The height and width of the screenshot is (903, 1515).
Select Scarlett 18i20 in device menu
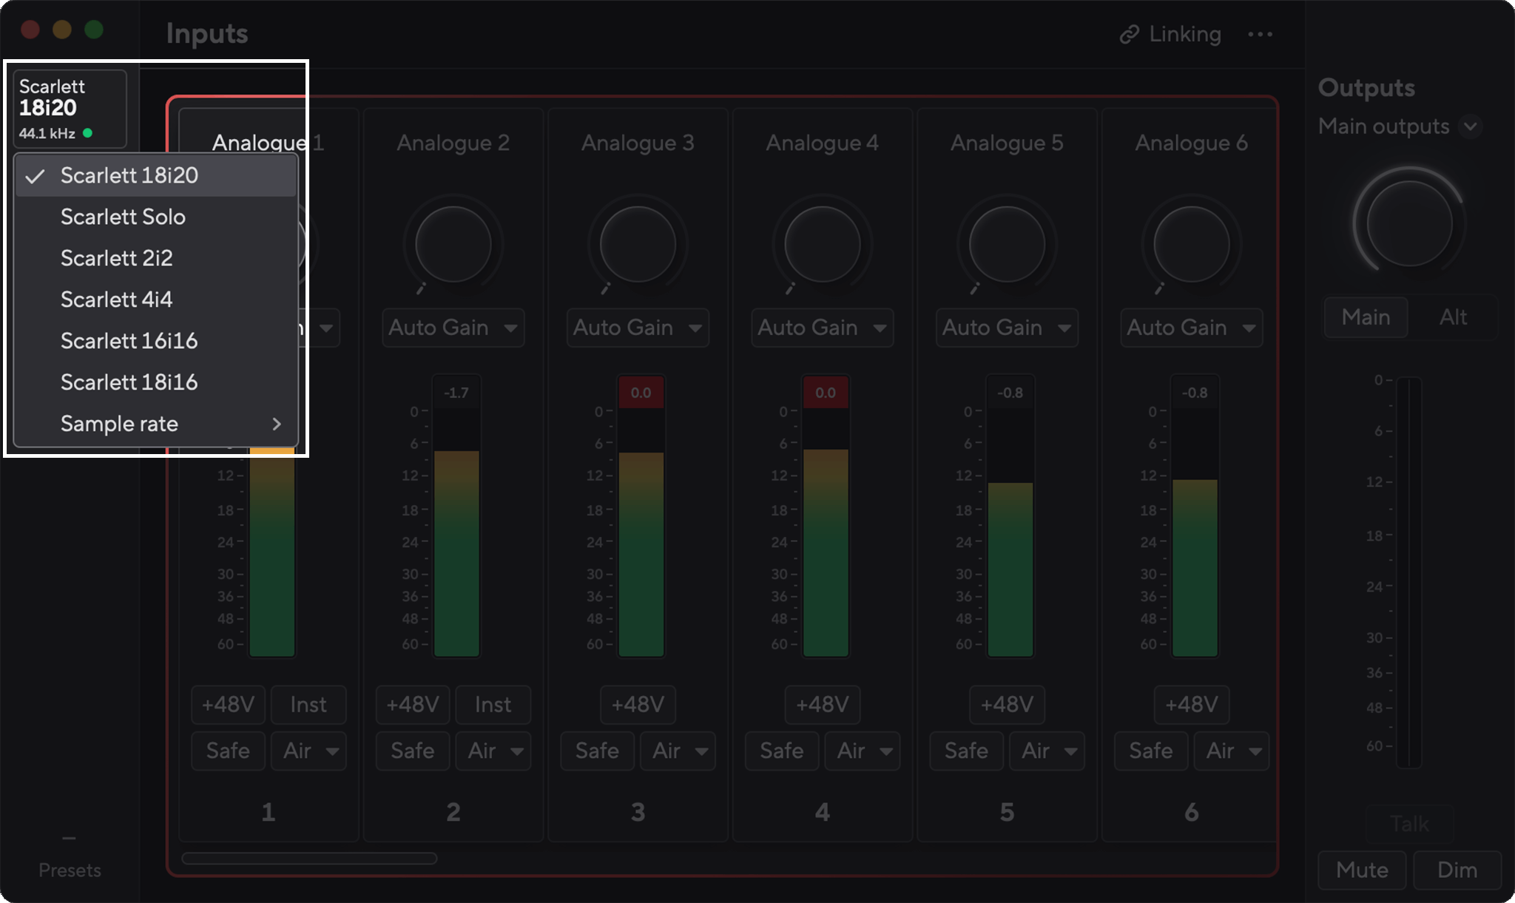click(x=155, y=176)
